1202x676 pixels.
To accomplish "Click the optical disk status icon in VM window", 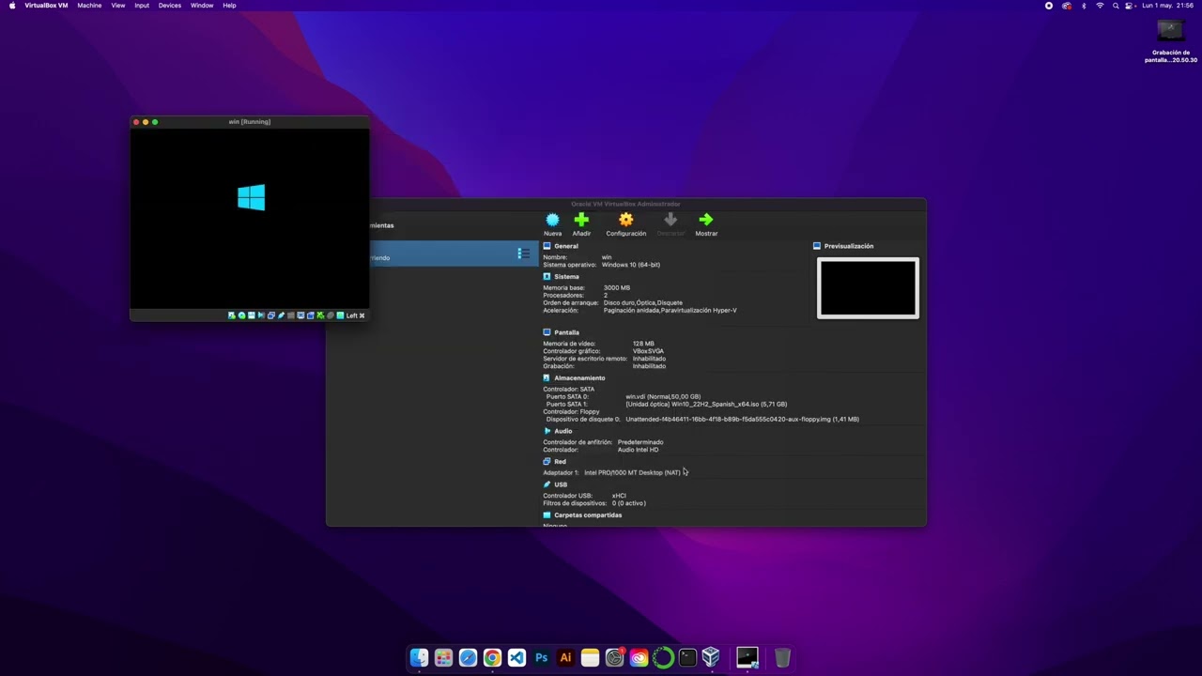I will tap(242, 315).
